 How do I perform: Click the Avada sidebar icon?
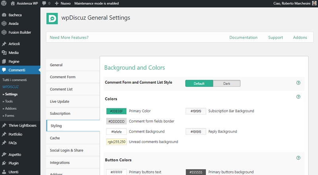4,24
